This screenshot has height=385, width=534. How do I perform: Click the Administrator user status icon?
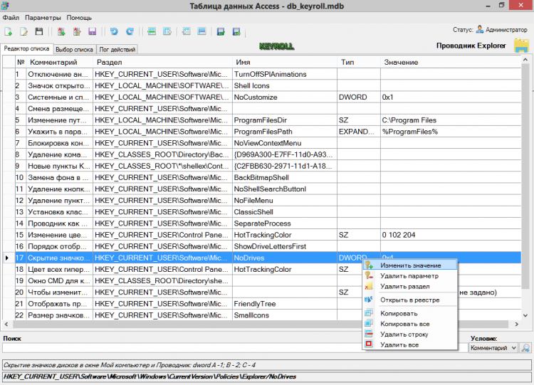(x=480, y=29)
